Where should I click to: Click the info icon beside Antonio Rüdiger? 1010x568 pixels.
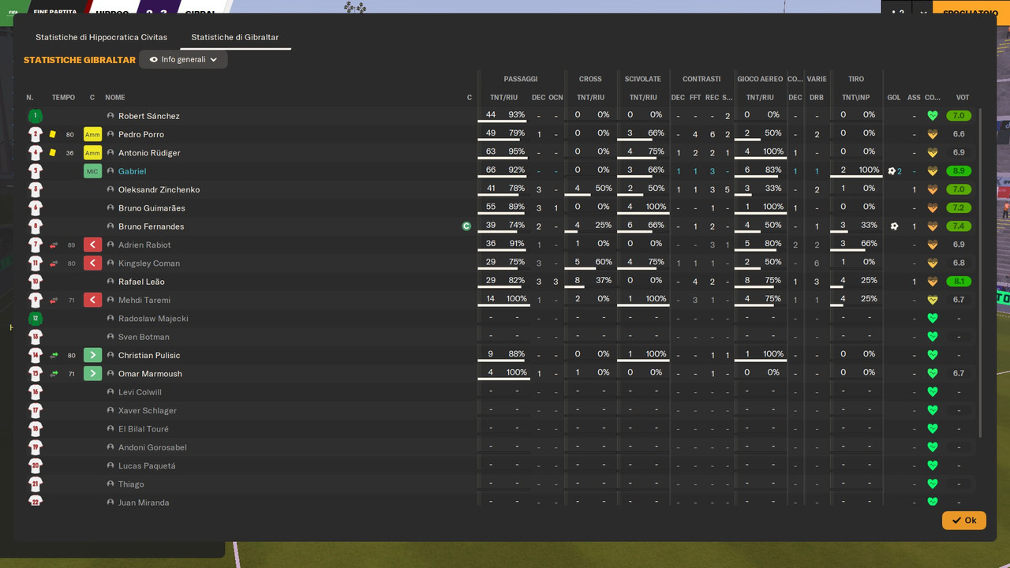pyautogui.click(x=110, y=153)
